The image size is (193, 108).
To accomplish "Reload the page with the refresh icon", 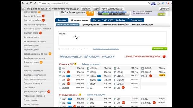I will 31,3.
